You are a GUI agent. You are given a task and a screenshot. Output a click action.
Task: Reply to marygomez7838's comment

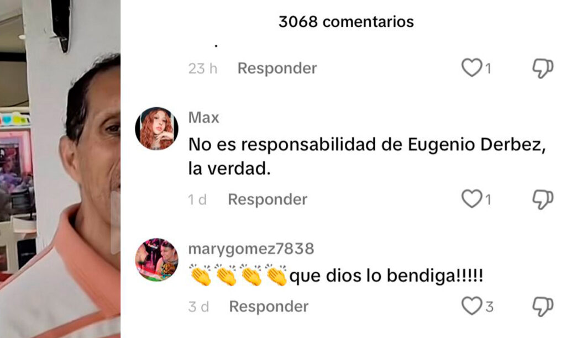tap(269, 307)
